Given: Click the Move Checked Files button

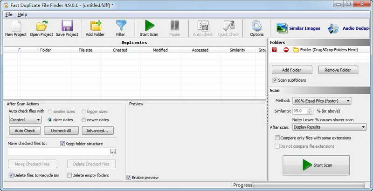Looking at the screenshot, I should pyautogui.click(x=32, y=164).
